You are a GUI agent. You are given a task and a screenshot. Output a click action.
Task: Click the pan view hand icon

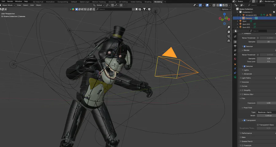tap(229, 32)
